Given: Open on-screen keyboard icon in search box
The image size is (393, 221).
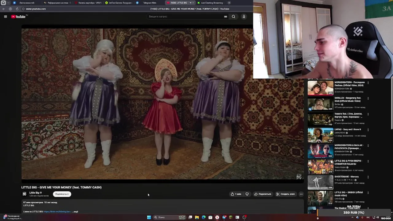Looking at the screenshot, I should tap(226, 17).
